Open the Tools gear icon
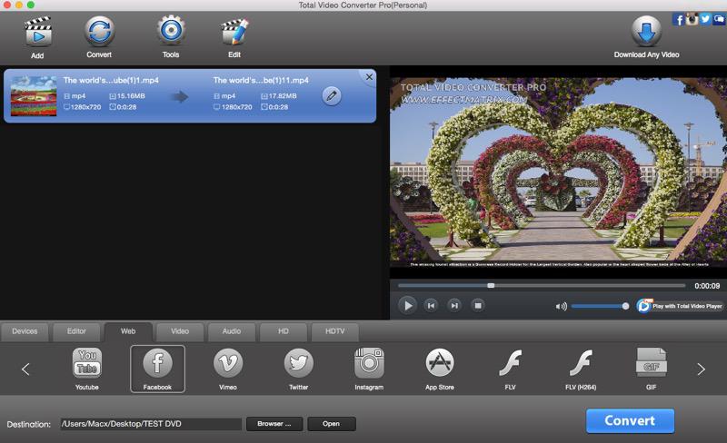 [x=171, y=31]
